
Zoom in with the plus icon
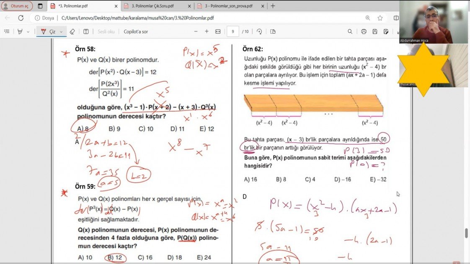(x=207, y=31)
